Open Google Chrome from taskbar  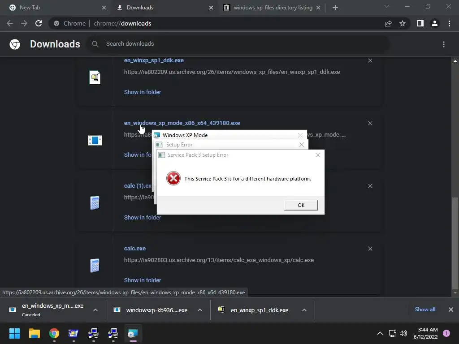54,333
